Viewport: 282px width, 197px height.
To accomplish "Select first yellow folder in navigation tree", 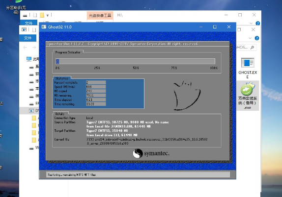I will point(34,118).
